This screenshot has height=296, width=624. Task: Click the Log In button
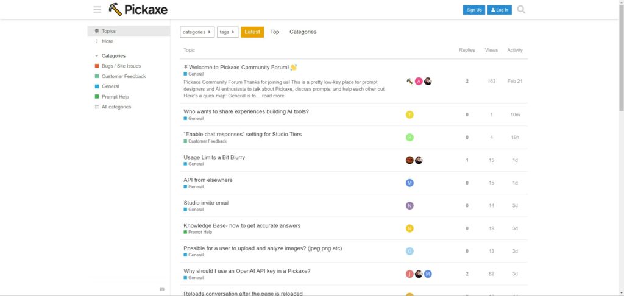500,10
